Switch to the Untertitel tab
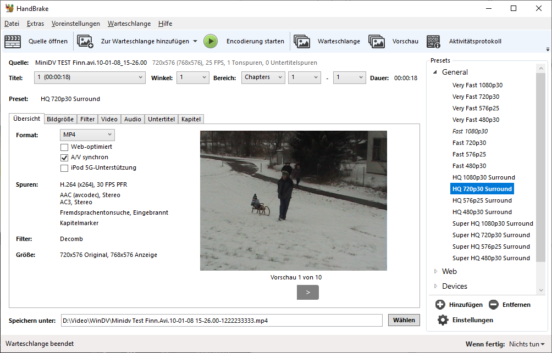 161,119
